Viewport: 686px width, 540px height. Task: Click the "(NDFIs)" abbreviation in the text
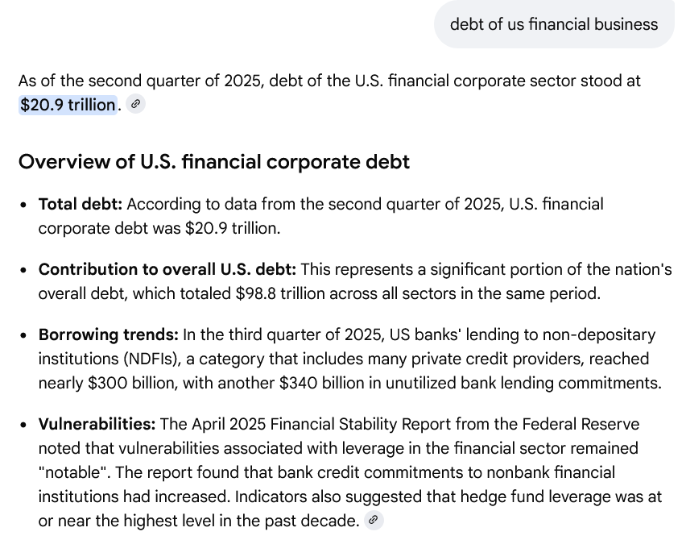(144, 359)
